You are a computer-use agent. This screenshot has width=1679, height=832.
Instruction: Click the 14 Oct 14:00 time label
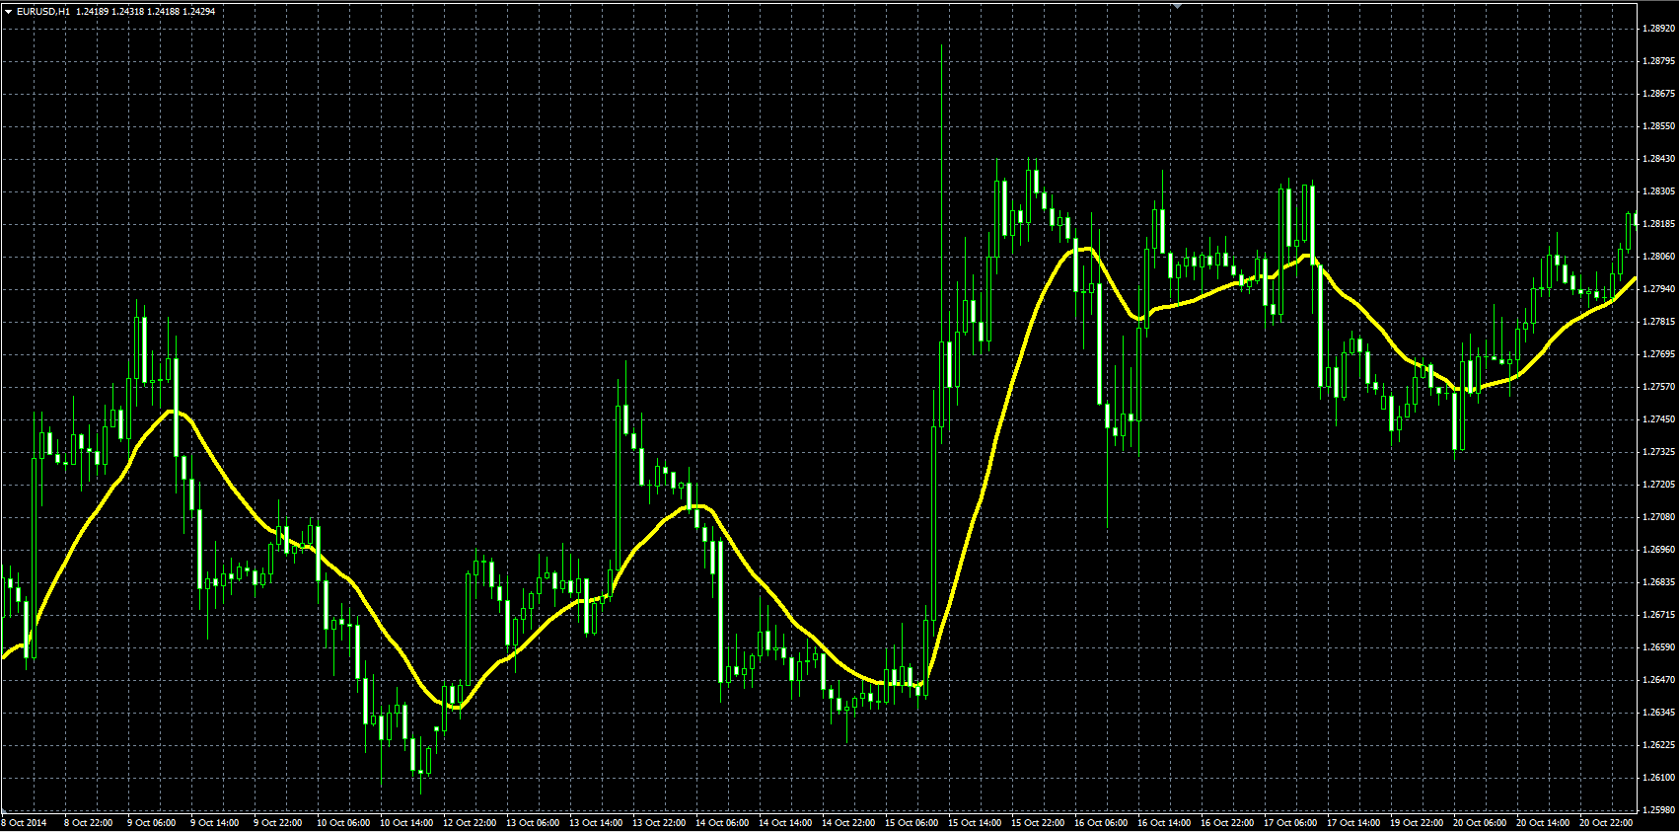coord(785,823)
